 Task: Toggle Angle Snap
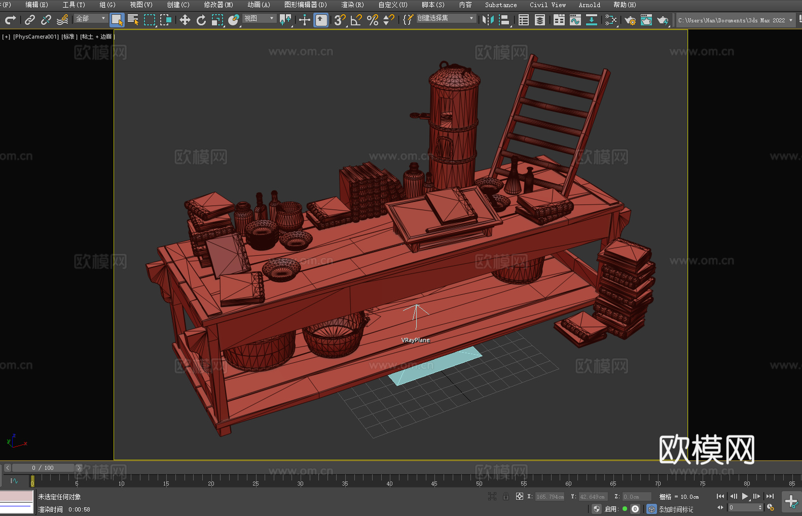(356, 20)
